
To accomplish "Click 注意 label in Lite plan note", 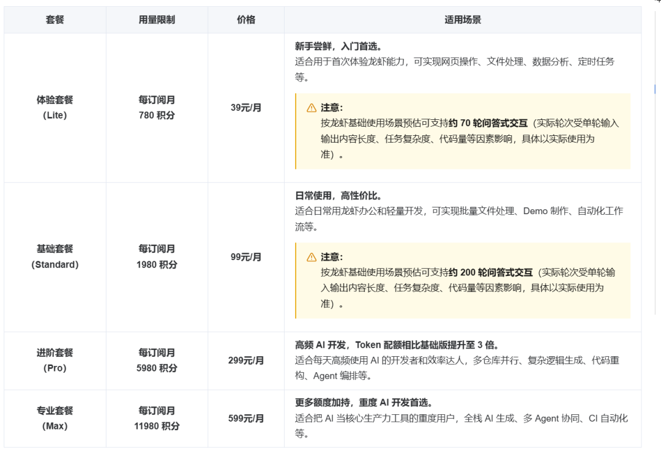I will click(332, 108).
